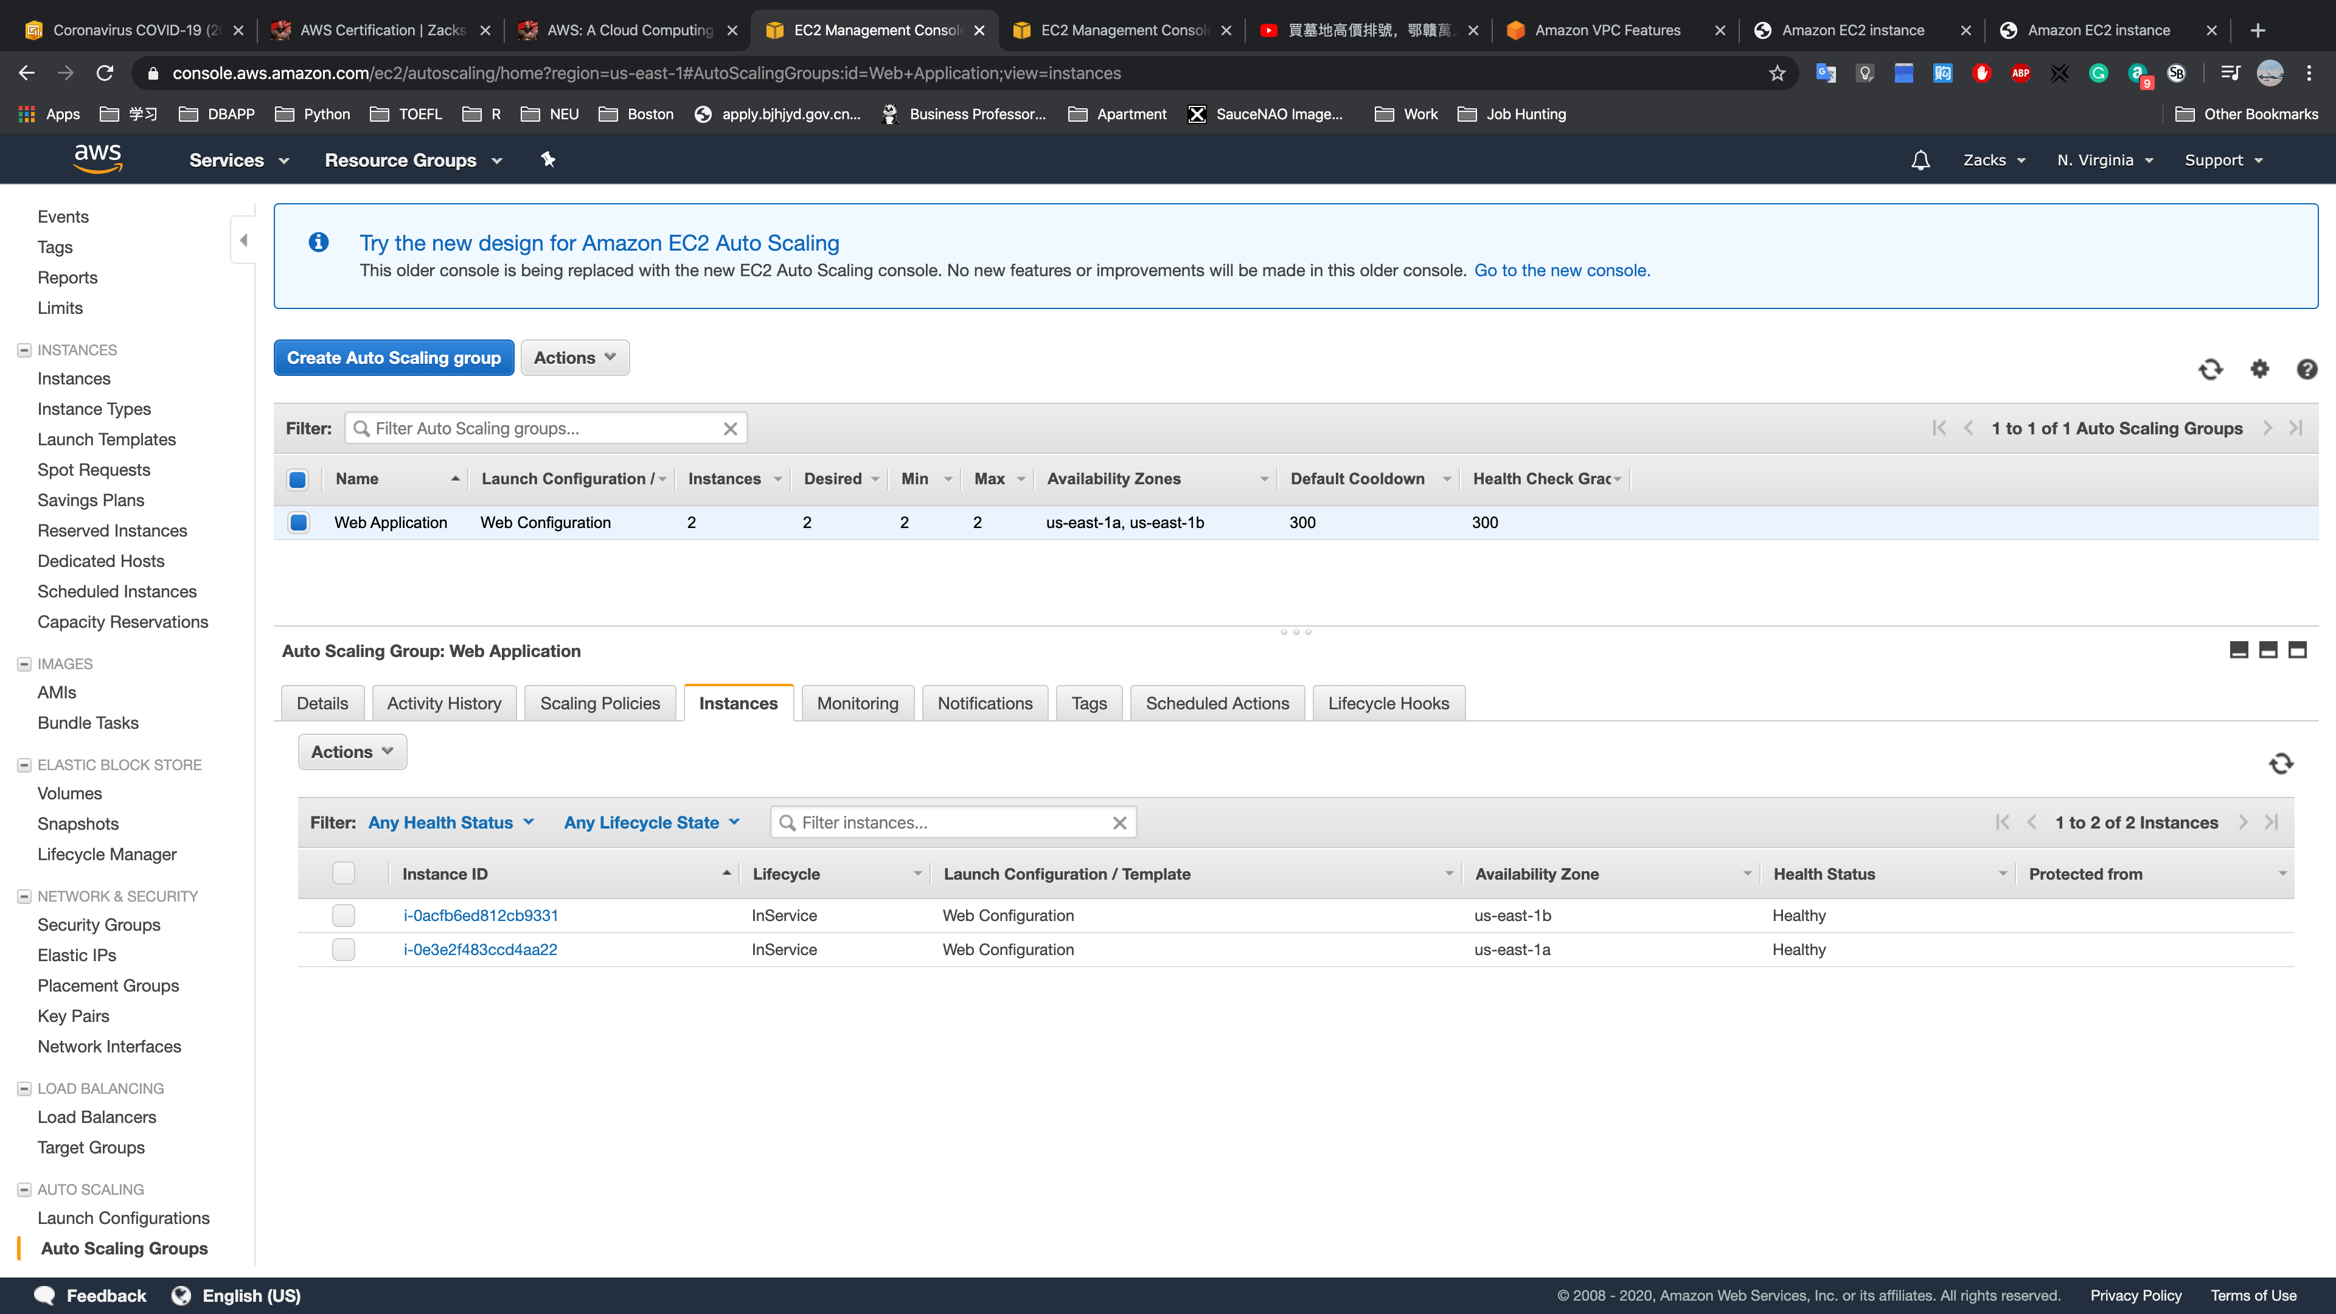Refresh the Auto Scaling groups list
The height and width of the screenshot is (1314, 2336).
point(2210,369)
